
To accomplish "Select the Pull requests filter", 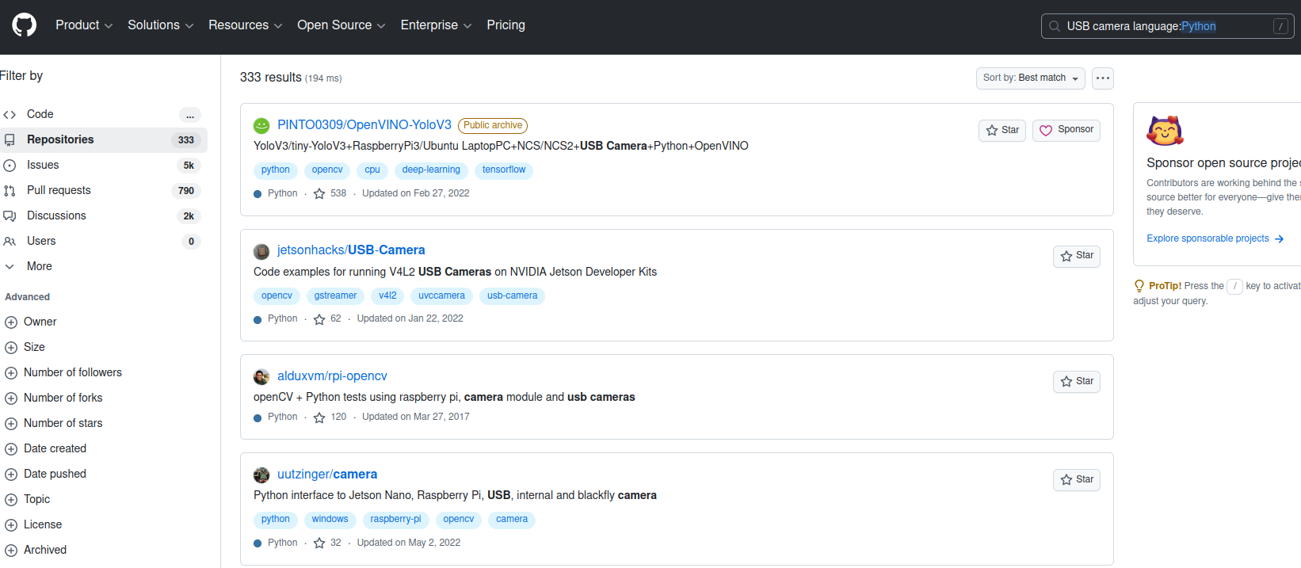I will click(x=103, y=190).
